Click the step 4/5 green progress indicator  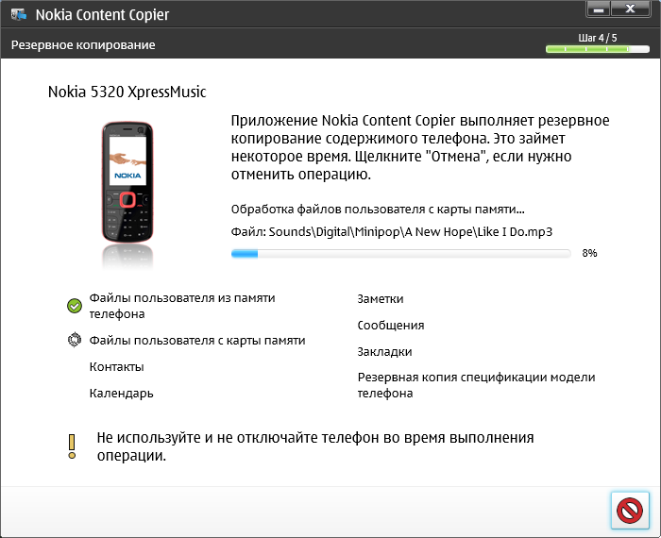[598, 49]
